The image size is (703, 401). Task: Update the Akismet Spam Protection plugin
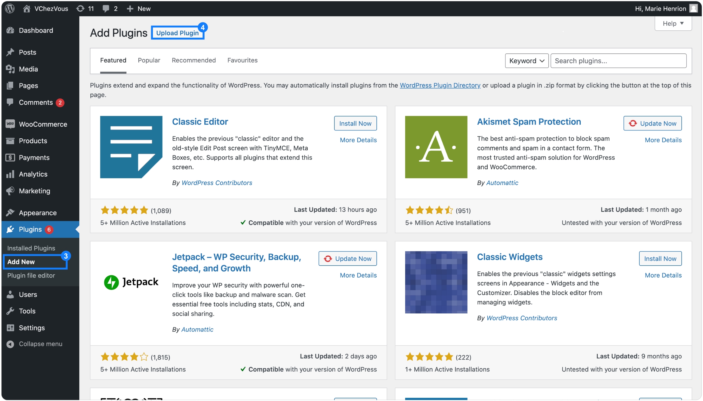click(x=653, y=123)
